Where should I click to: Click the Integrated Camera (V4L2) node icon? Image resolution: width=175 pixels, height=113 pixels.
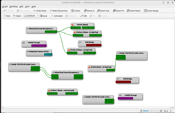[x=28, y=52]
